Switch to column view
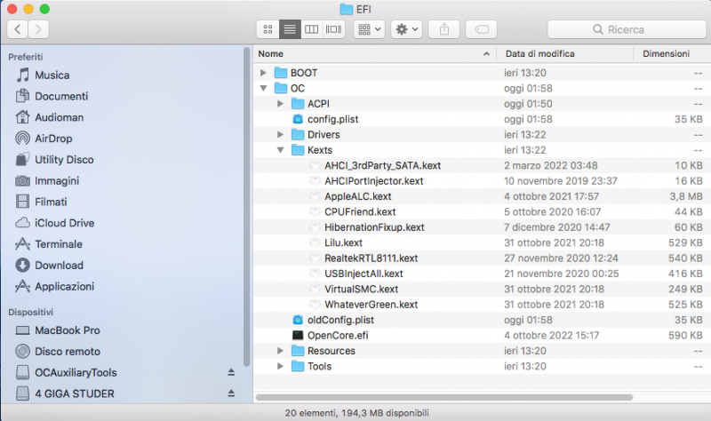This screenshot has height=421, width=711. pos(312,29)
